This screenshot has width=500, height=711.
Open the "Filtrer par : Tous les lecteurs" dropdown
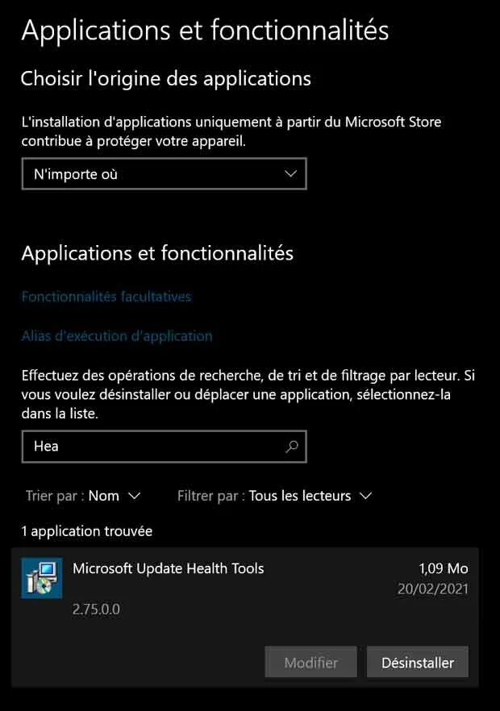coord(275,496)
